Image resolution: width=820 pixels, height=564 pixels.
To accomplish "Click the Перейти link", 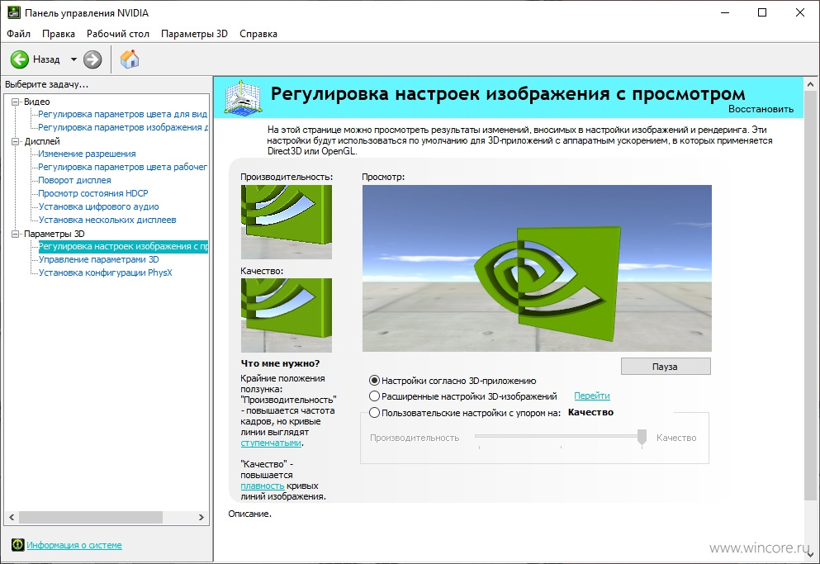I will pyautogui.click(x=592, y=396).
